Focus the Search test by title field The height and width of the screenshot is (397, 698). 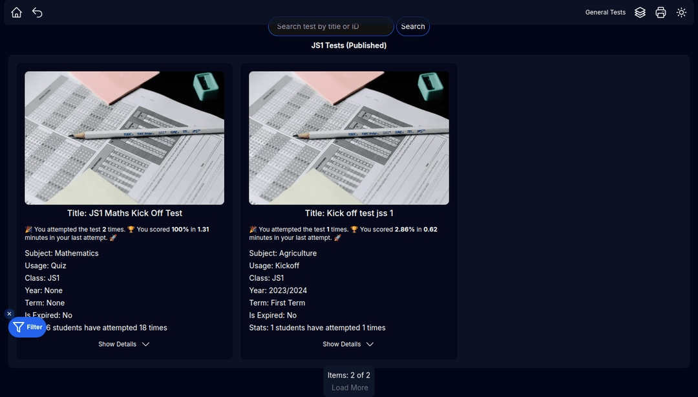[x=330, y=27]
